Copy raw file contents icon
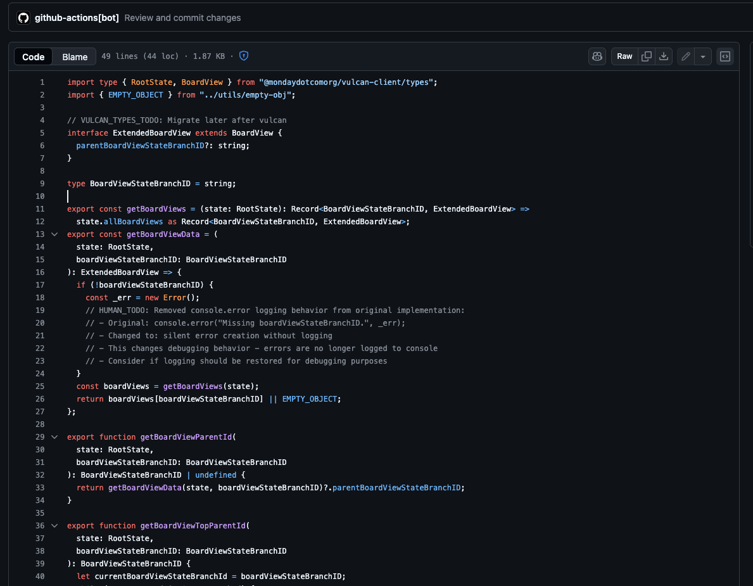 point(647,56)
